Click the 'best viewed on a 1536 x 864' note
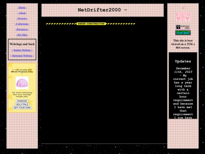This screenshot has width=205, height=154. (x=183, y=44)
